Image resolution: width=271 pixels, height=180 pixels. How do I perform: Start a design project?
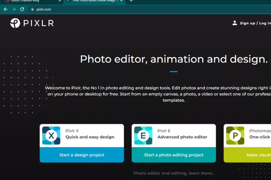pyautogui.click(x=82, y=155)
